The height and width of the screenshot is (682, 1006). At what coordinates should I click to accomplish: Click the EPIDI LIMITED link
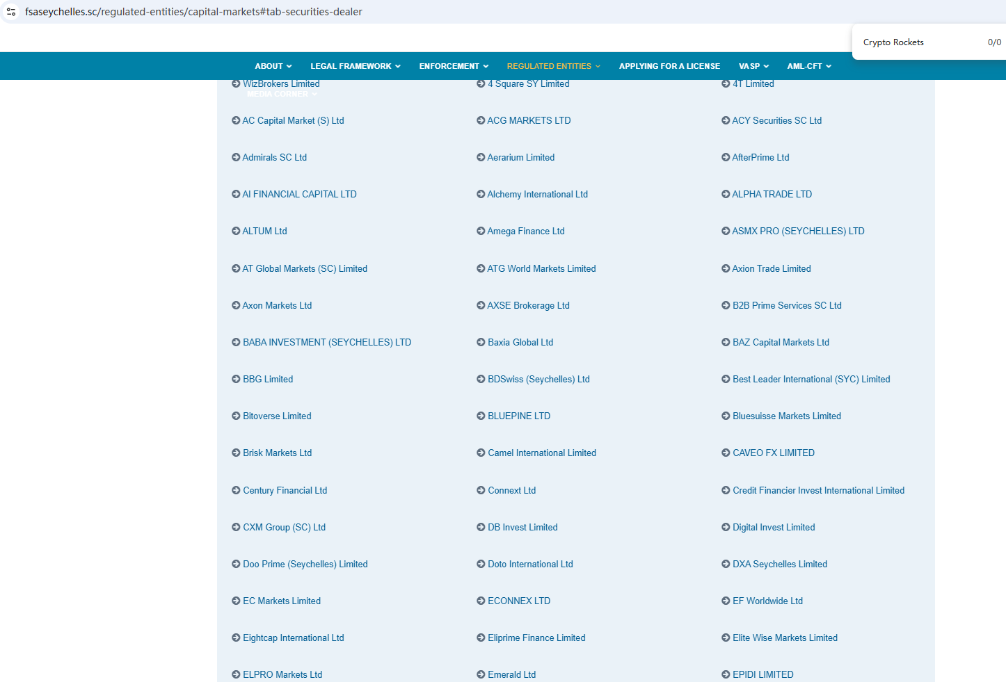763,674
